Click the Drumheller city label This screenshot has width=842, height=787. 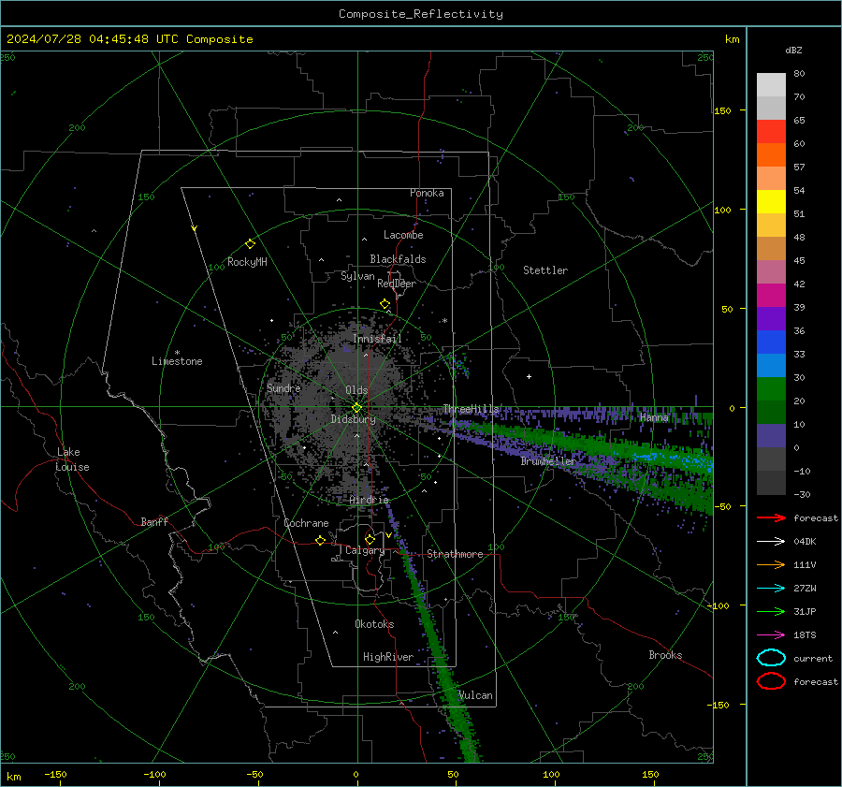[548, 461]
